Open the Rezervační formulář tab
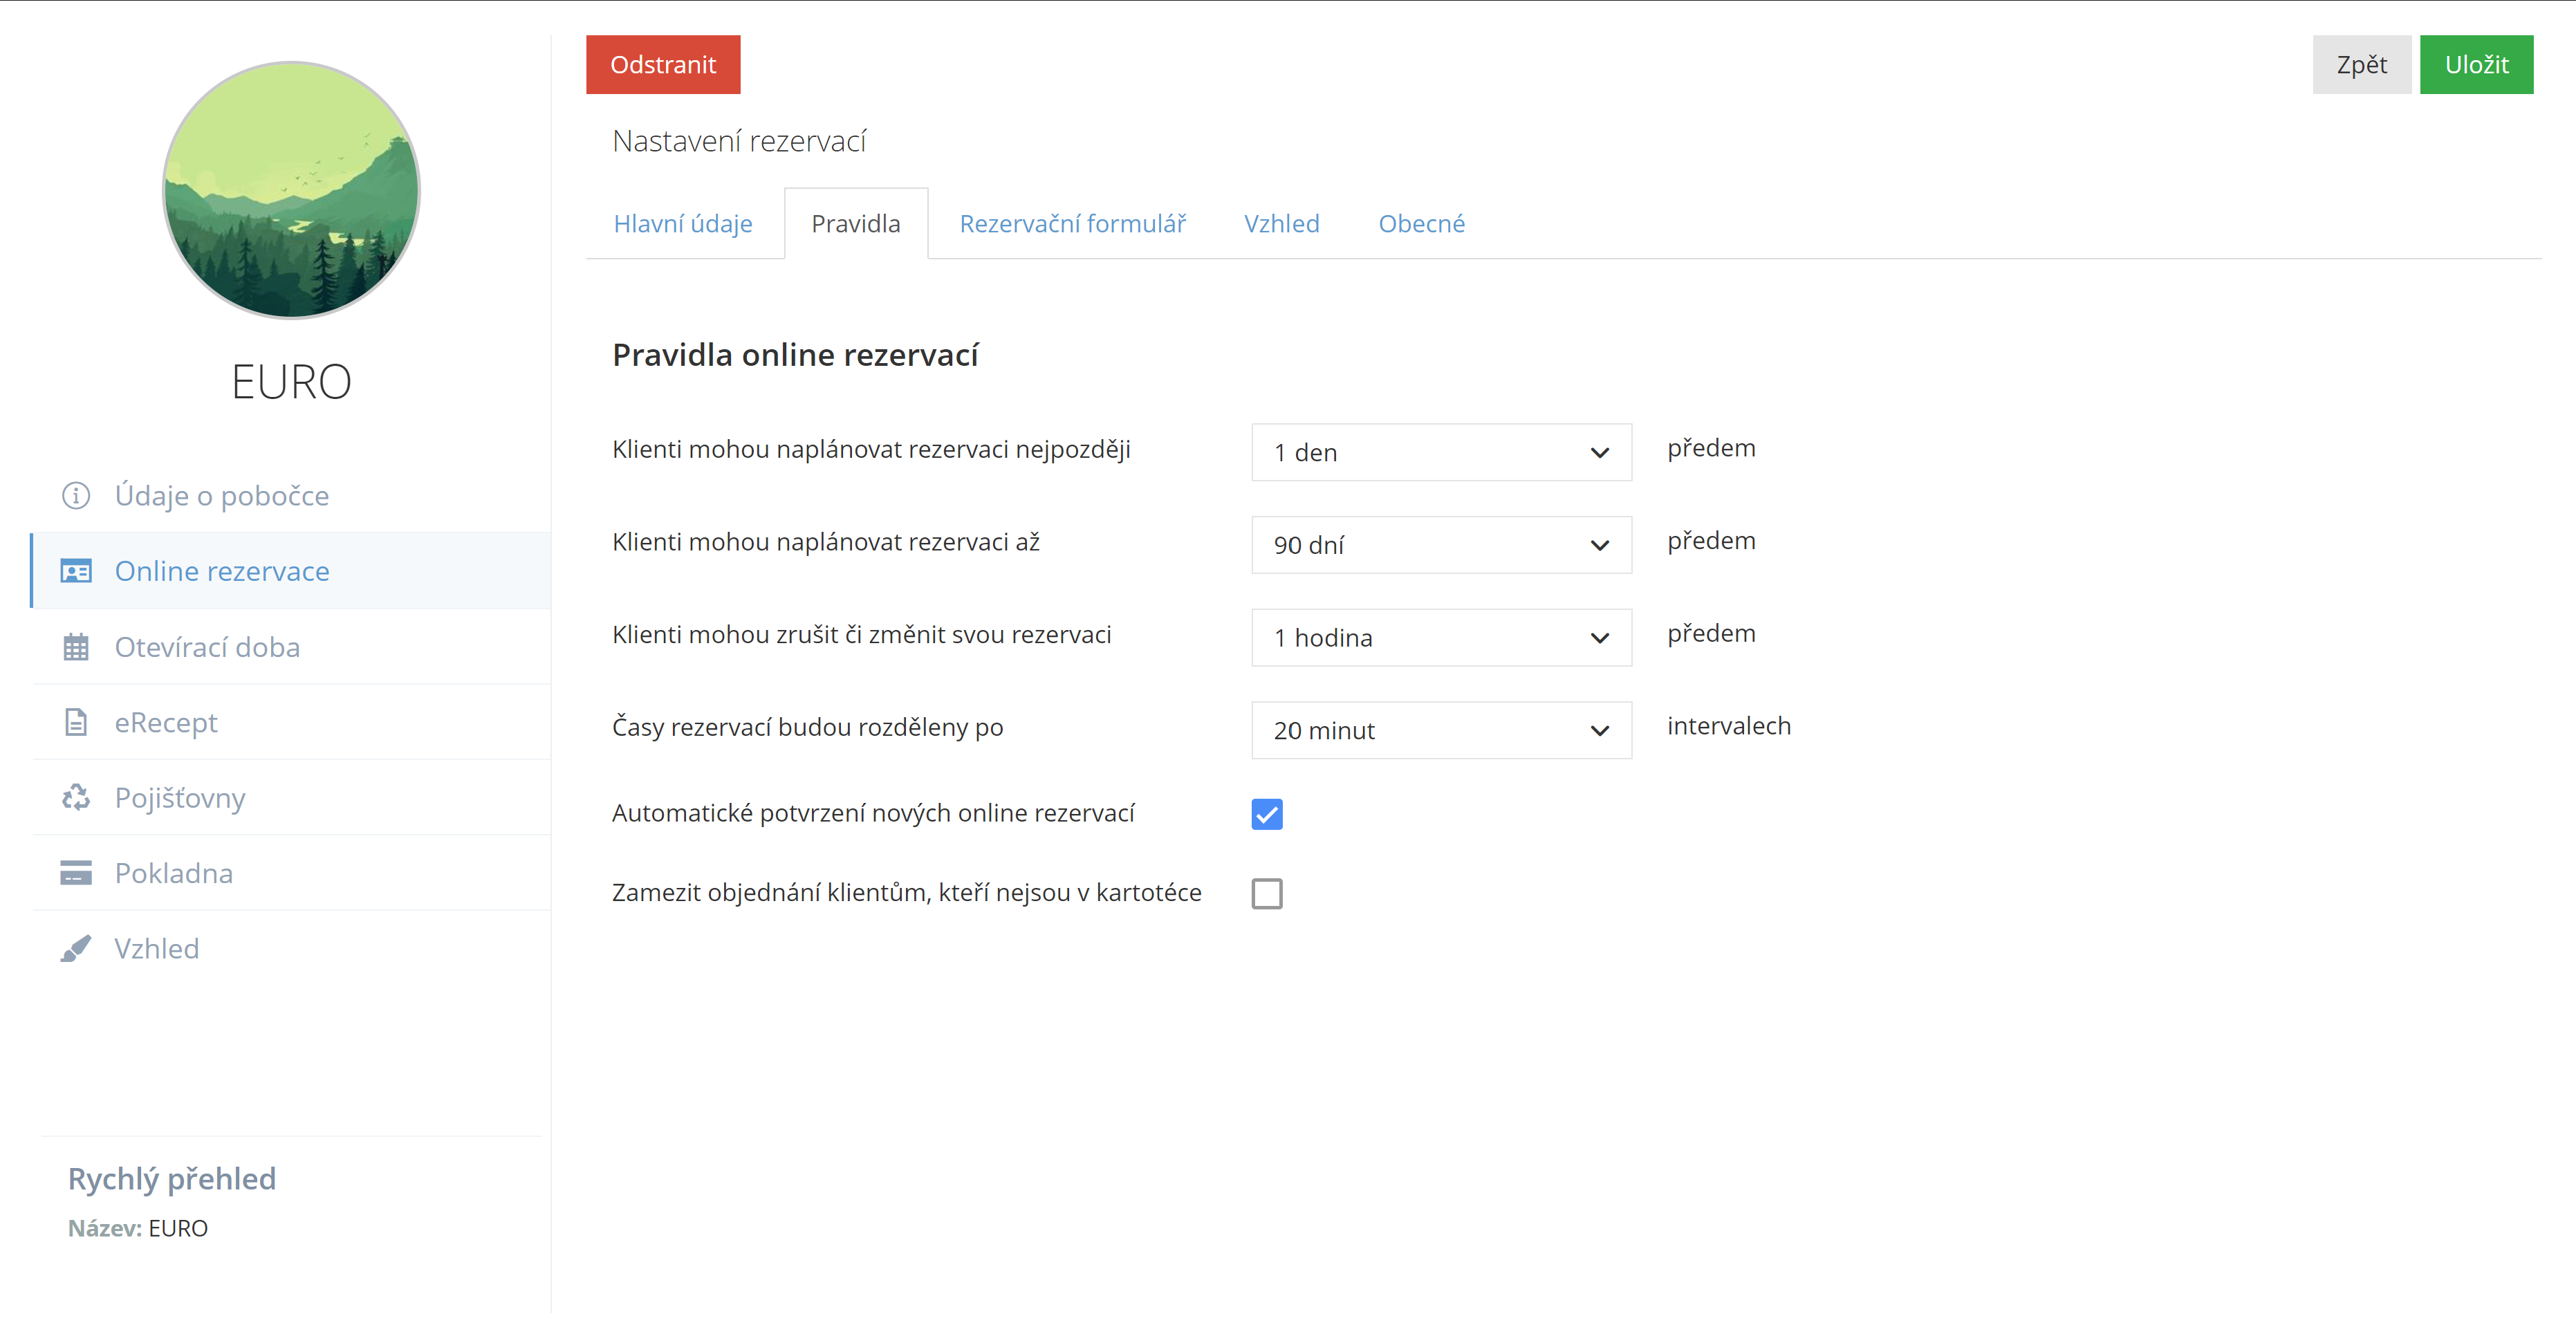Viewport: 2576px width, 1343px height. pos(1072,224)
